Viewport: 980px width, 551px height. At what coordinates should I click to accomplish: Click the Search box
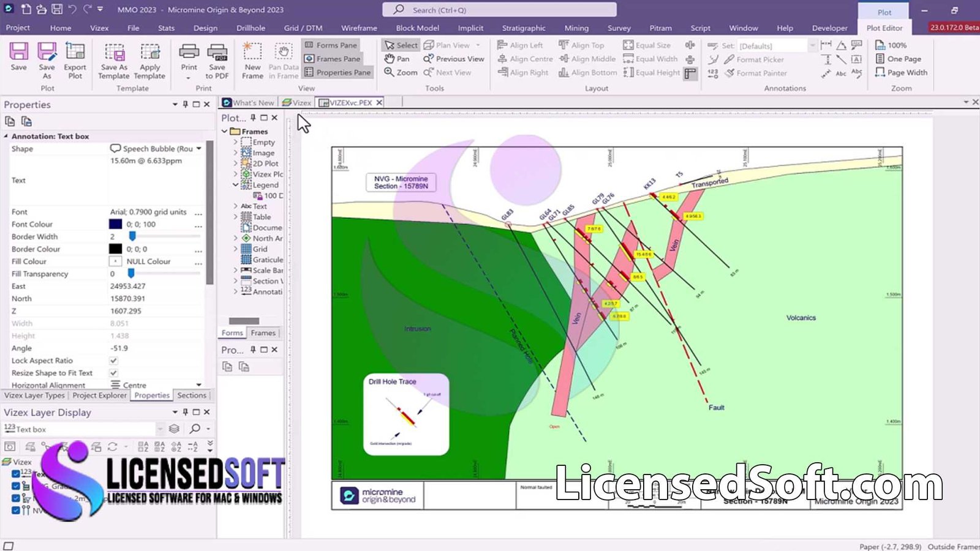pos(499,10)
